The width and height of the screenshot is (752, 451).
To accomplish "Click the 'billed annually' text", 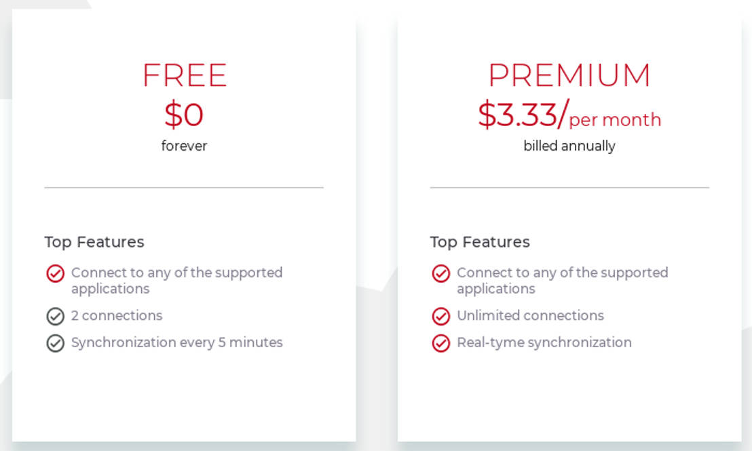I will (569, 146).
